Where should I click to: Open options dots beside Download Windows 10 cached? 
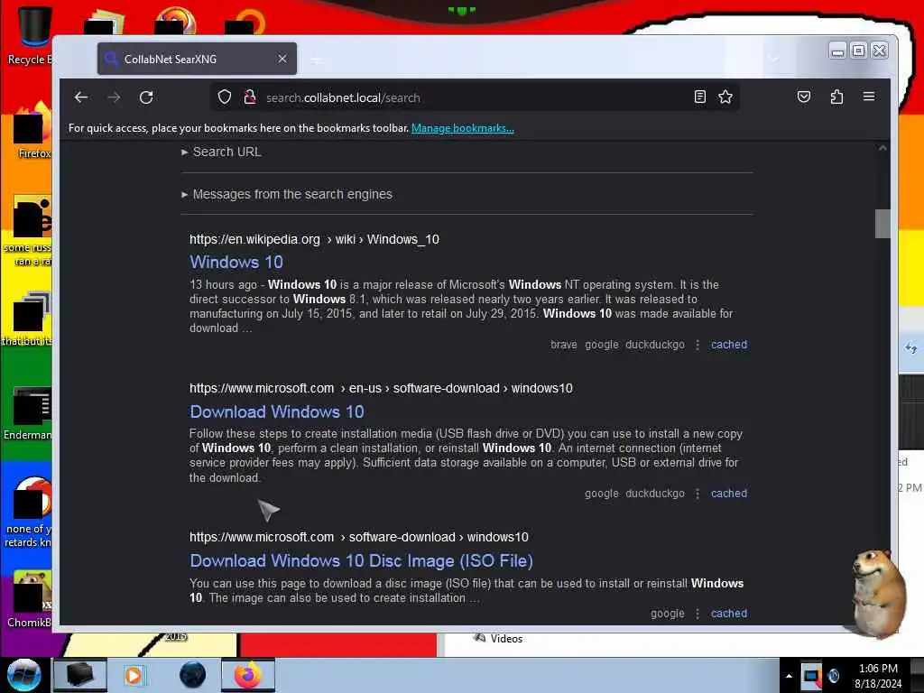pos(698,494)
